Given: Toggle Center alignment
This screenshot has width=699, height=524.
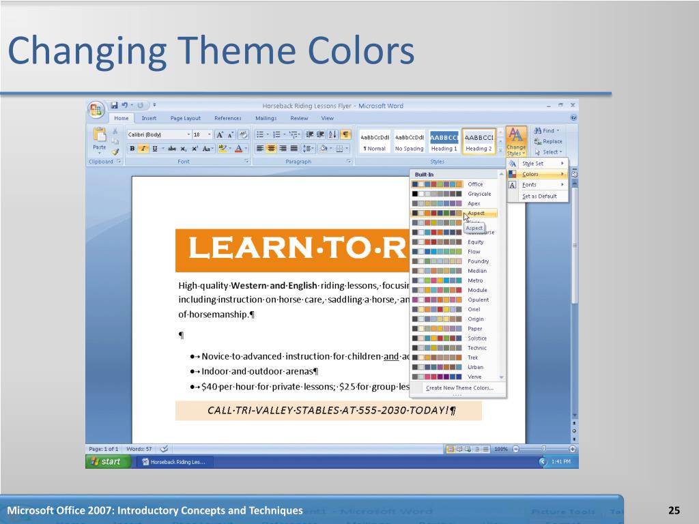Looking at the screenshot, I should point(271,149).
